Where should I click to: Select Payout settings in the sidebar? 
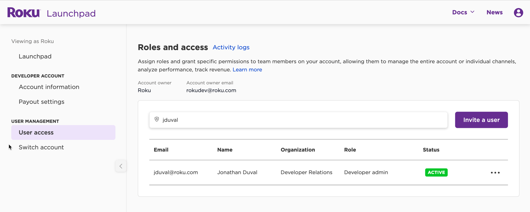(41, 102)
